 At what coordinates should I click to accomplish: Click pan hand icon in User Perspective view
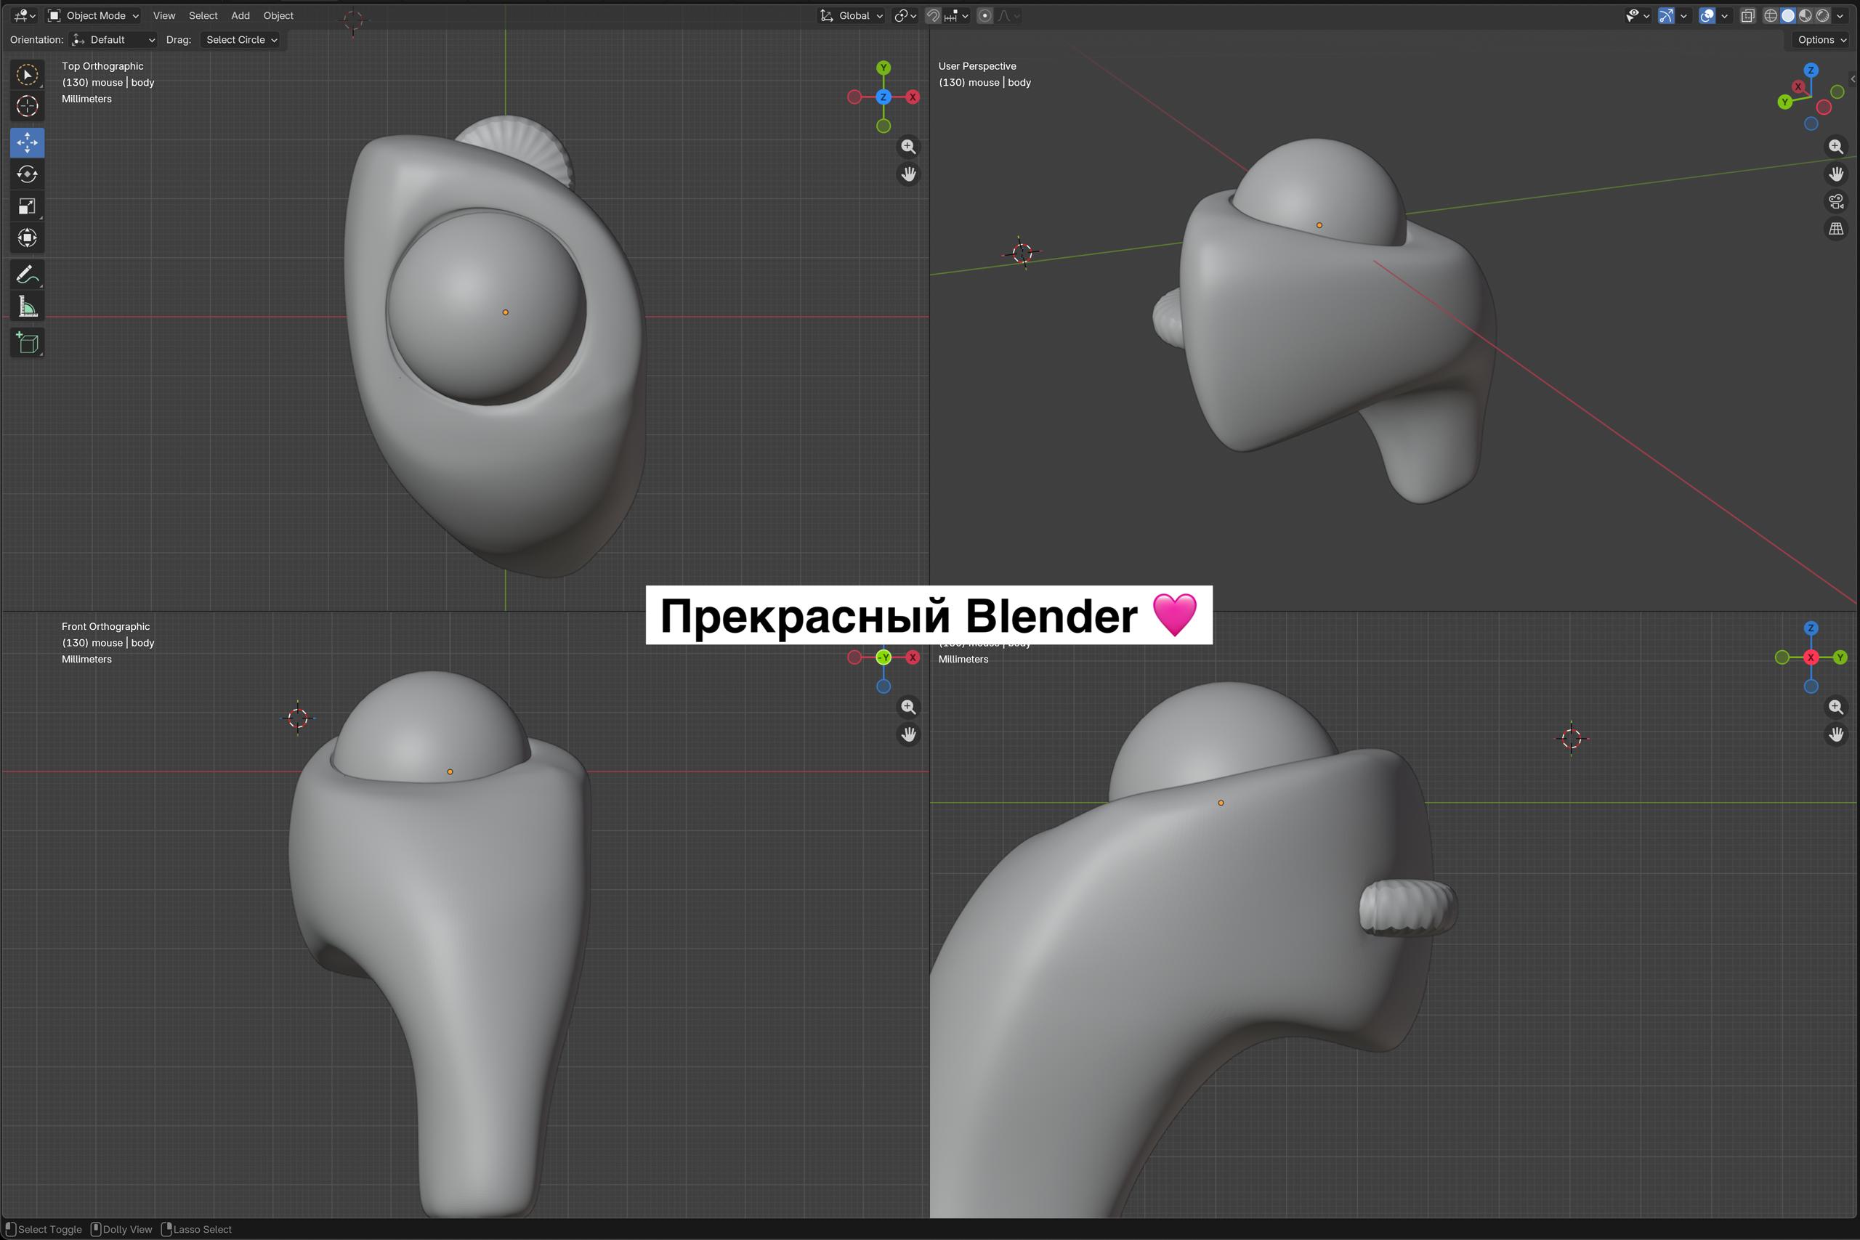pos(1835,174)
